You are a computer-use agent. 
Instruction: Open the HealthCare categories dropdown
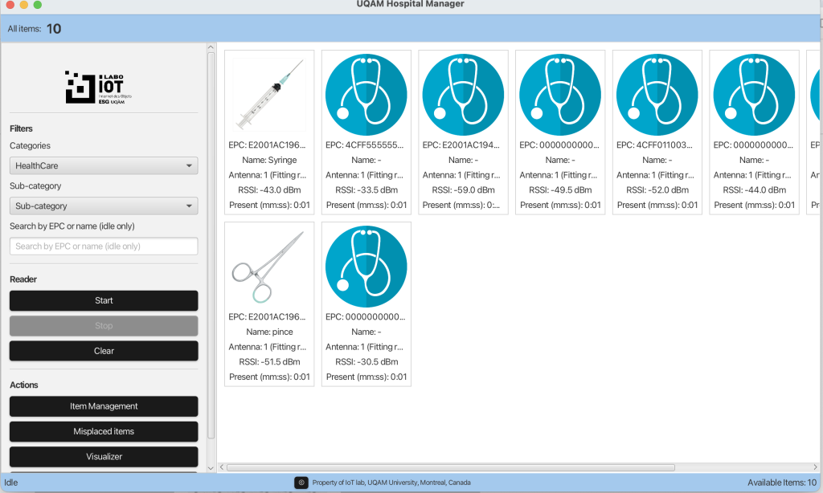click(x=104, y=165)
